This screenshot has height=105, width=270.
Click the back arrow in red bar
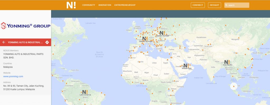tap(4, 42)
